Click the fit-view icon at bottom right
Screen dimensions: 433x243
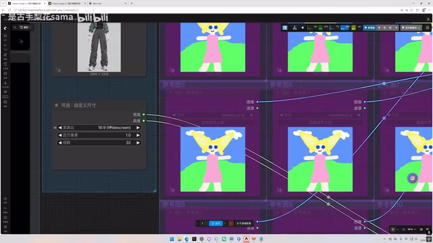pyautogui.click(x=403, y=230)
